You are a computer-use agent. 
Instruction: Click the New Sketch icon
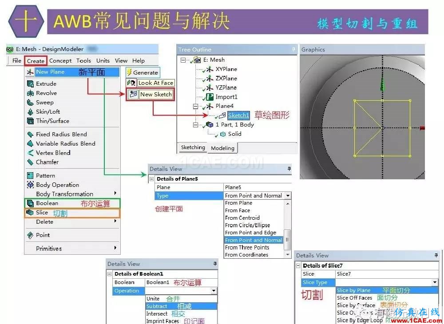pos(133,94)
